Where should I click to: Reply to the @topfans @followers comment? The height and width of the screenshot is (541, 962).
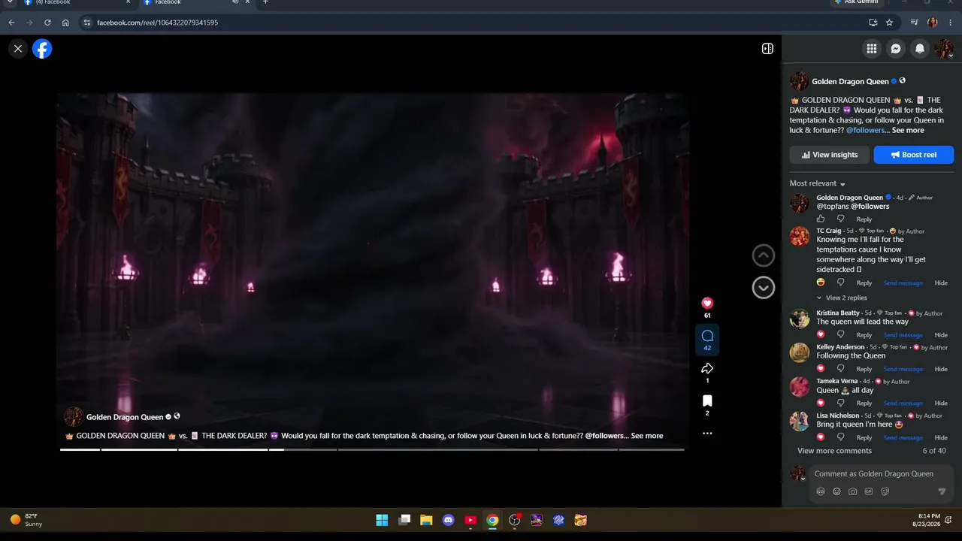pos(864,219)
